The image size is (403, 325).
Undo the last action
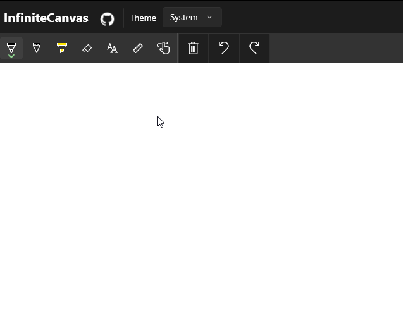(224, 48)
